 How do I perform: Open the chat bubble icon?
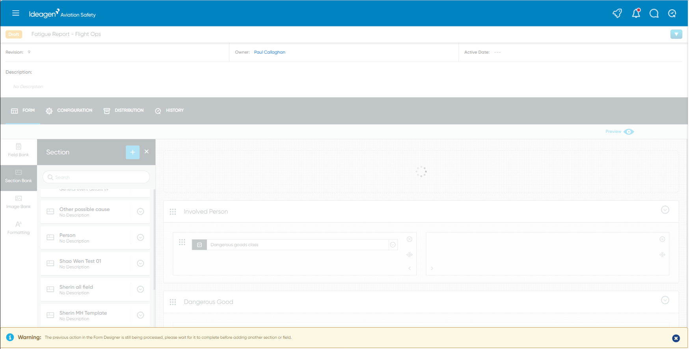point(654,13)
